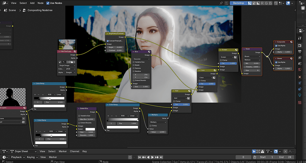The width and height of the screenshot is (306, 163).
Task: Open Single Image source dropdown
Action: [67, 65]
